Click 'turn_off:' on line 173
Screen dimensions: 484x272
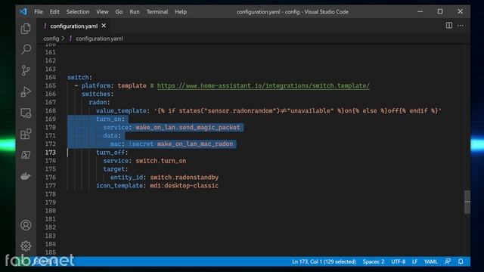pyautogui.click(x=112, y=153)
